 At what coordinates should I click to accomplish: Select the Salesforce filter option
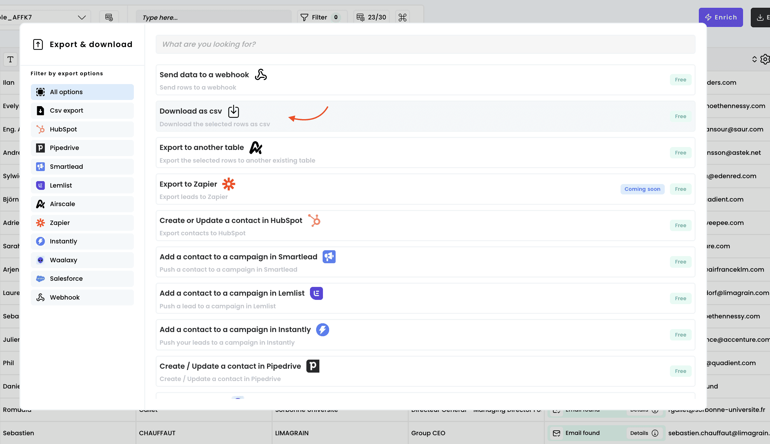[82, 279]
